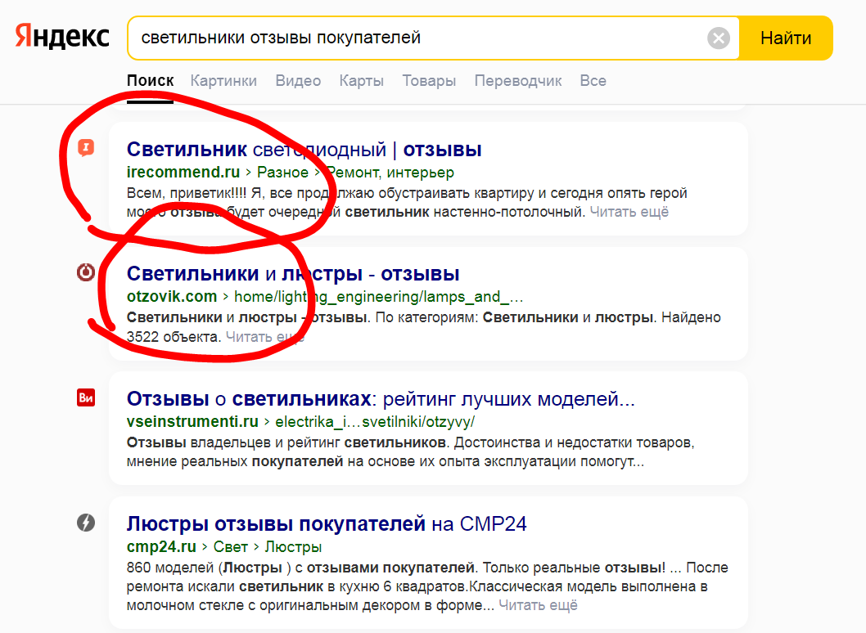Open result Светильник светодиодный | отзывы

(x=304, y=149)
